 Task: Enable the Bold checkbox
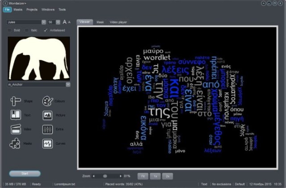9,30
